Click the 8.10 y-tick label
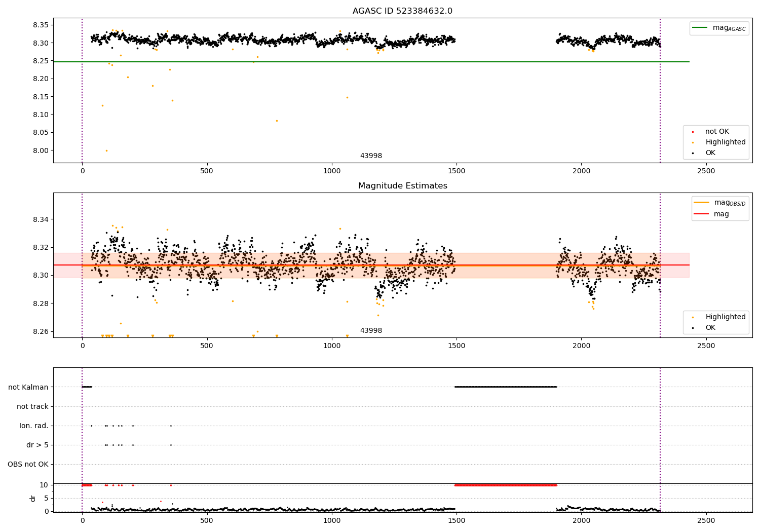The height and width of the screenshot is (532, 760). pyautogui.click(x=40, y=115)
